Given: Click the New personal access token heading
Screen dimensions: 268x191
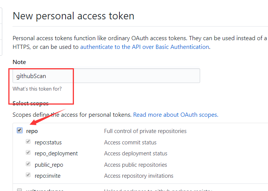Looking at the screenshot, I should (73, 16).
